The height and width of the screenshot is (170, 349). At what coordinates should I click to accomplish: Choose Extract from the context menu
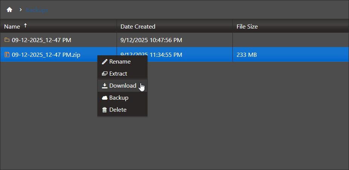coord(122,74)
